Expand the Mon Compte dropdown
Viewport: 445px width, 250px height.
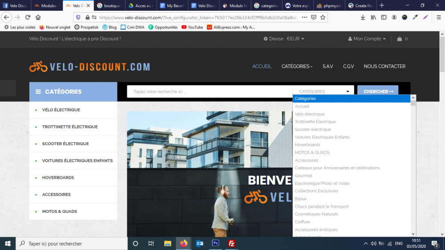367,39
